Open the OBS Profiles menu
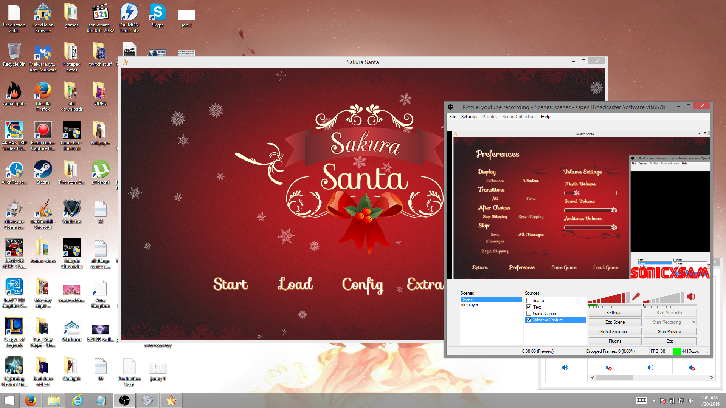The width and height of the screenshot is (726, 408). coord(490,117)
